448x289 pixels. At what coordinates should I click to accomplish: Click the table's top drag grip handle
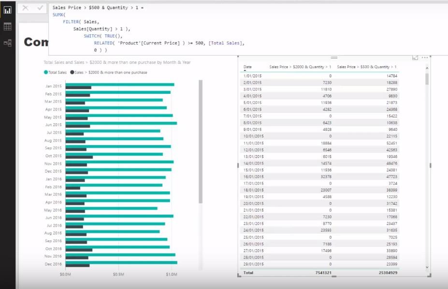[x=334, y=58]
